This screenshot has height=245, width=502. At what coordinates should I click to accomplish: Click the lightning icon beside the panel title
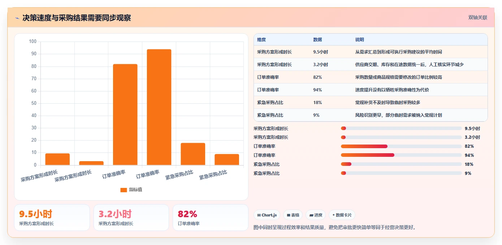[17, 18]
